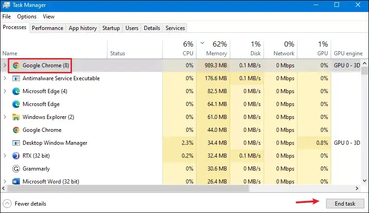The height and width of the screenshot is (213, 369).
Task: Click the vertical scrollbar thumb
Action: click(x=364, y=70)
